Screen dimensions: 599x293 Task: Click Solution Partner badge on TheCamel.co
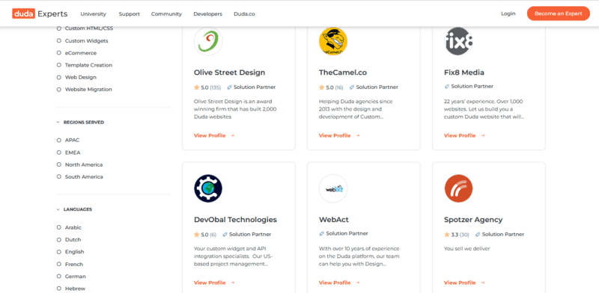(374, 87)
